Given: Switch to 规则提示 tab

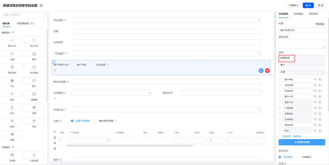Looking at the screenshot, I should 314,14.
